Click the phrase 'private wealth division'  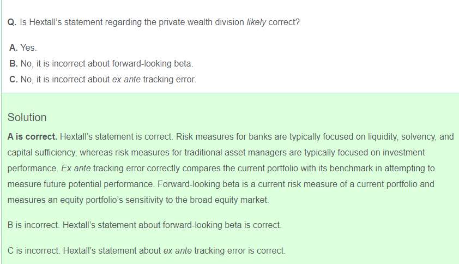(201, 22)
